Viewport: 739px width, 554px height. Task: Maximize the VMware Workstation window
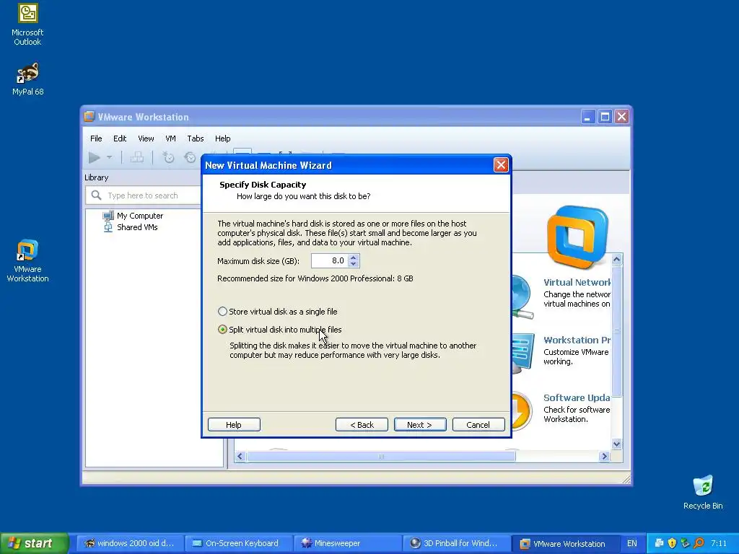pyautogui.click(x=605, y=116)
